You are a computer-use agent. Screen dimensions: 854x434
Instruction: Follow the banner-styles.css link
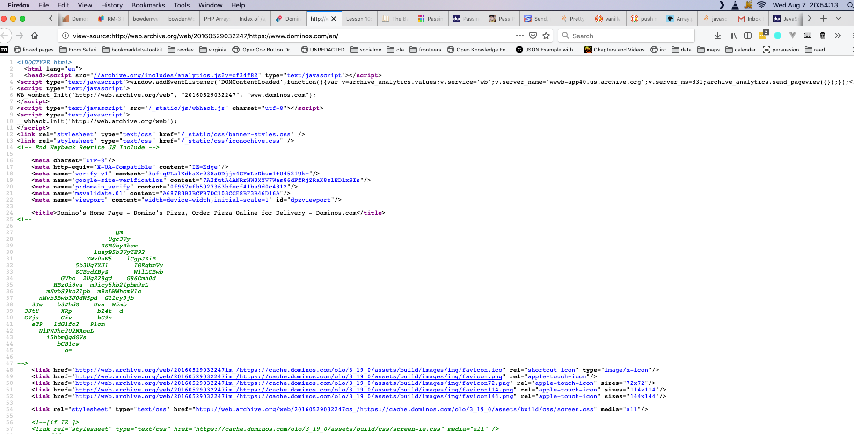click(236, 134)
